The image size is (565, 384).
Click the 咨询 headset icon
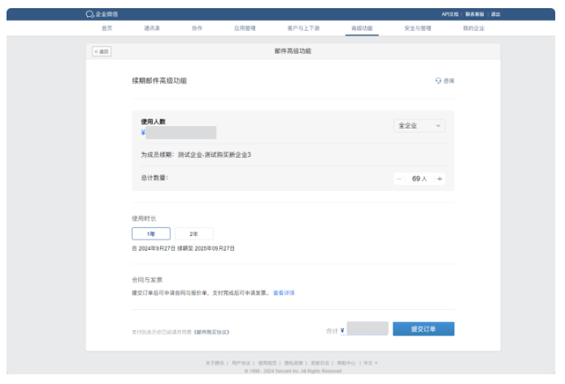(x=439, y=81)
